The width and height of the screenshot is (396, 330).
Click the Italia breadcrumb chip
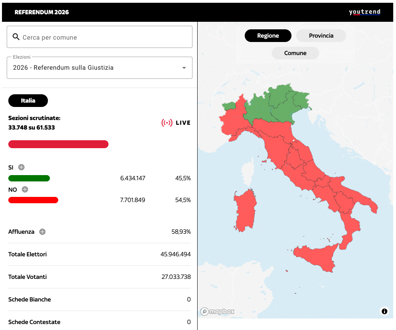[x=28, y=101]
